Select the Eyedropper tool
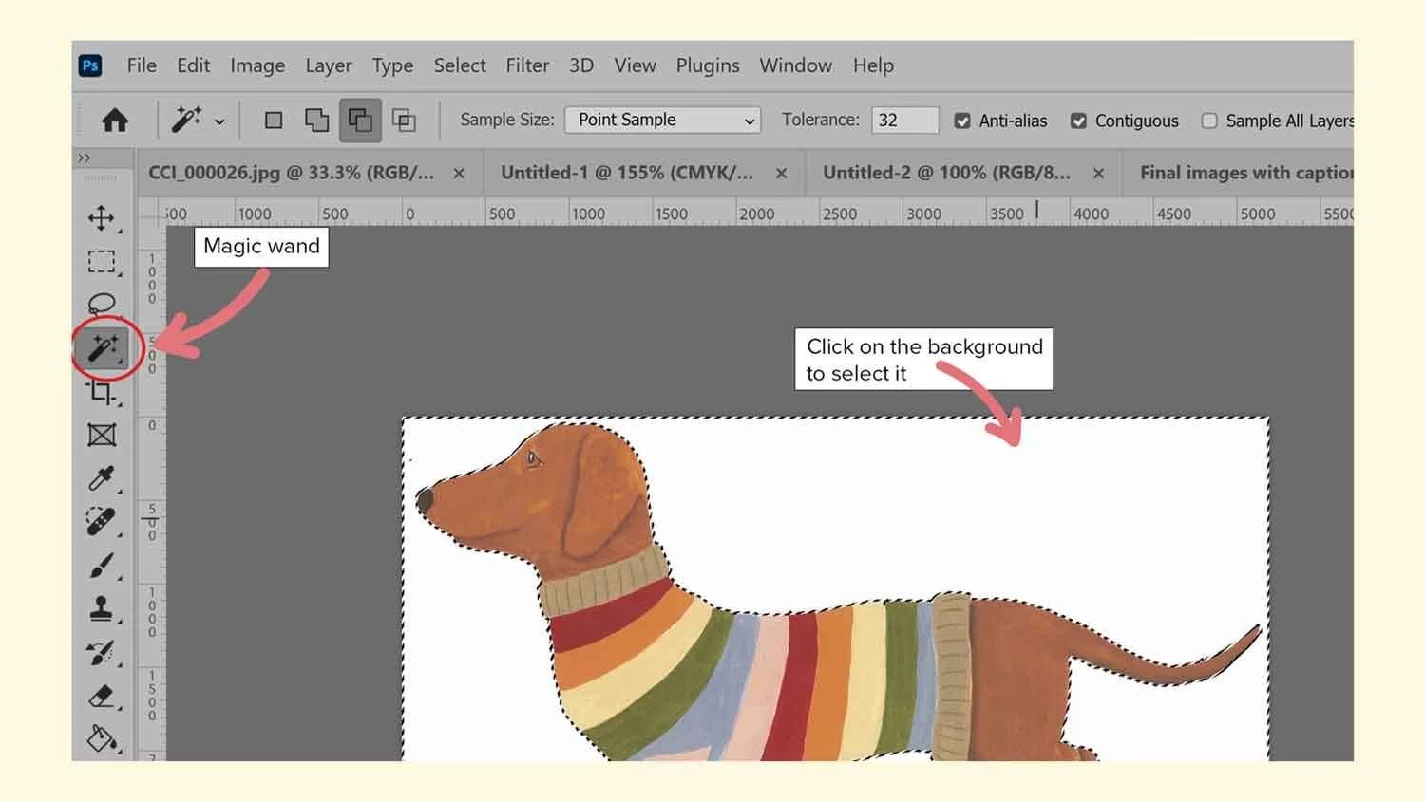The image size is (1425, 801). [102, 478]
